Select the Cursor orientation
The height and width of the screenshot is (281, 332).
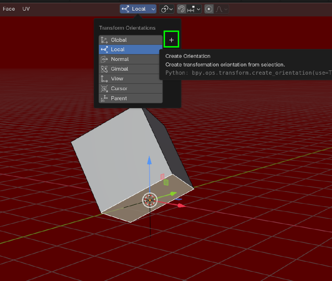pyautogui.click(x=131, y=89)
